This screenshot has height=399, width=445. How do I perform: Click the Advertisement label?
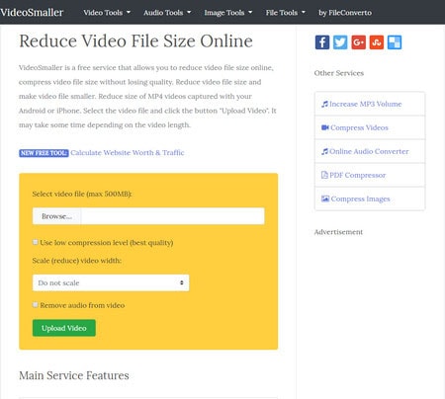(x=338, y=232)
